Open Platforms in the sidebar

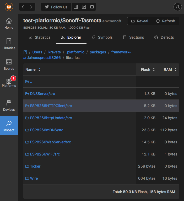click(9, 83)
